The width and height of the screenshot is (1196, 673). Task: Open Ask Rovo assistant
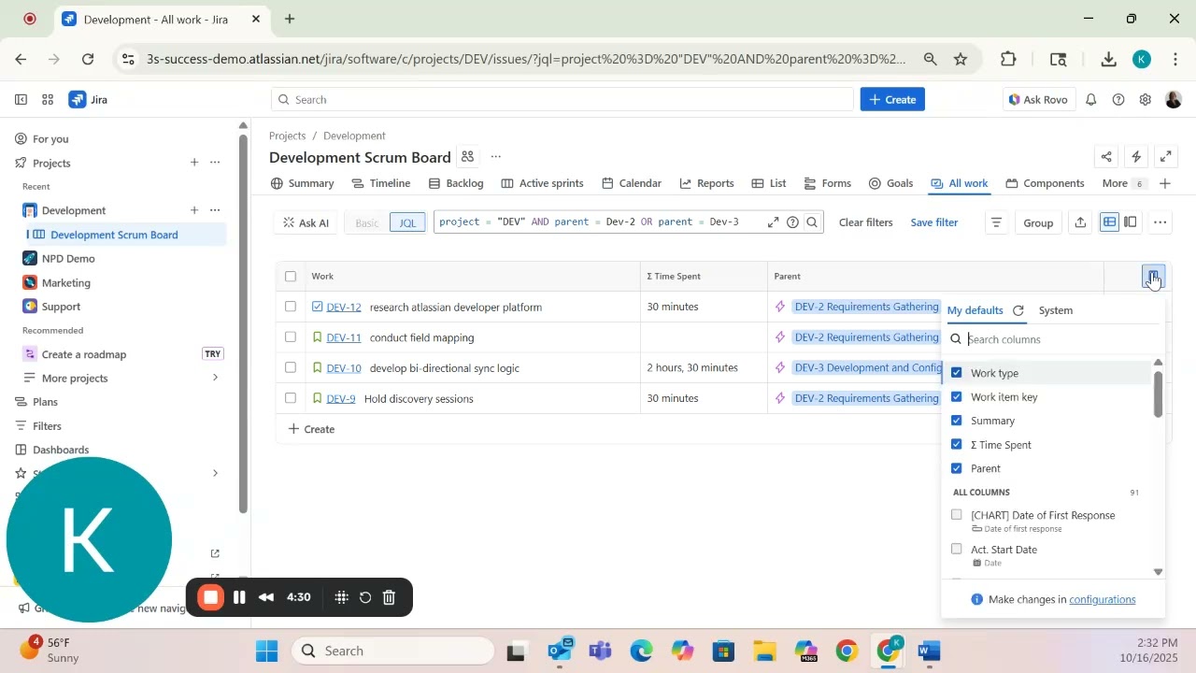point(1037,99)
